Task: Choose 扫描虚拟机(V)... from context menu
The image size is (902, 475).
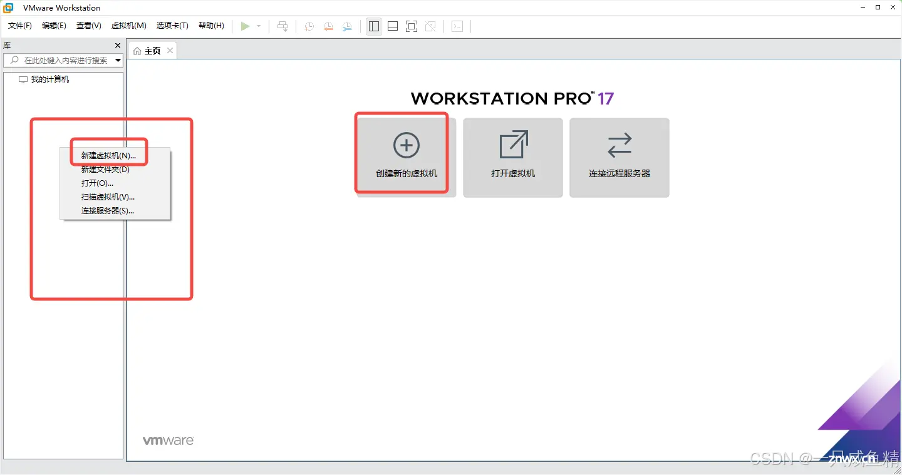Action: tap(108, 197)
